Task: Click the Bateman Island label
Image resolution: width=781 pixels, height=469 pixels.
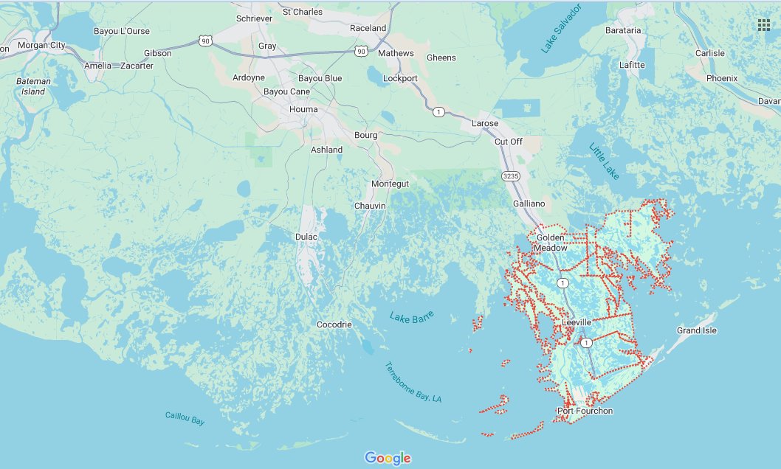Action: 35,86
